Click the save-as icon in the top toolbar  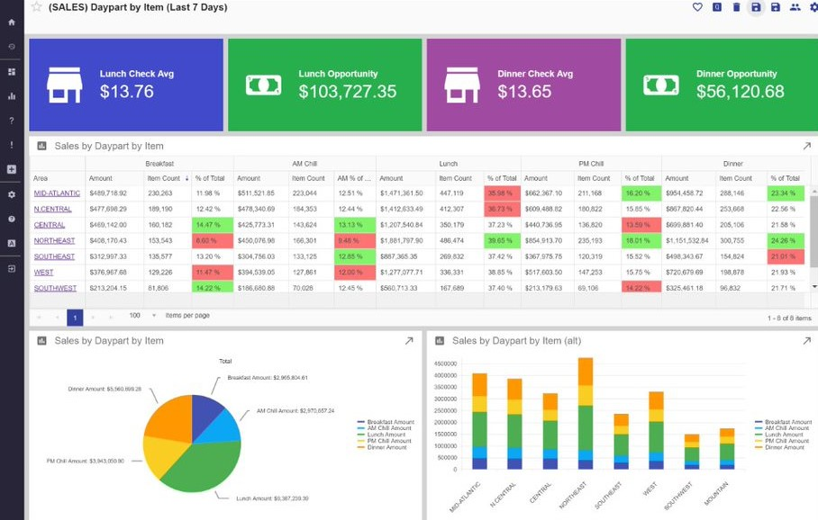point(775,8)
